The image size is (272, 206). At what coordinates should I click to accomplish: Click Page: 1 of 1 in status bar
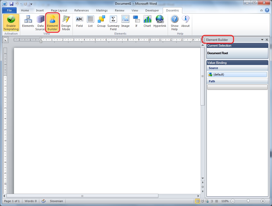coord(12,201)
